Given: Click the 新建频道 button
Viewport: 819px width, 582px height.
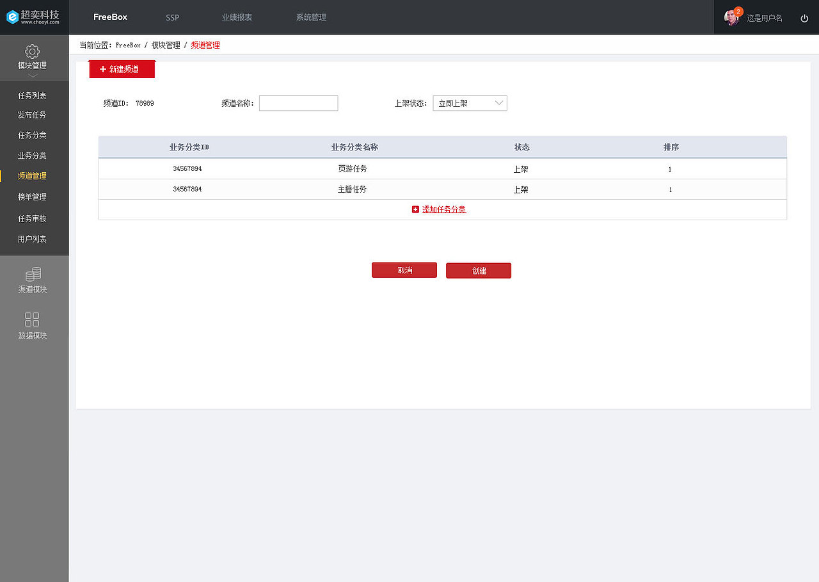Looking at the screenshot, I should pyautogui.click(x=122, y=69).
